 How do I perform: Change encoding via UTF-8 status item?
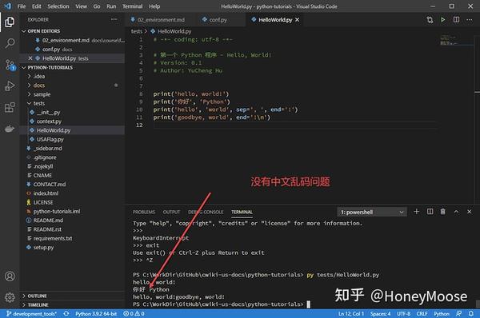tap(403, 314)
